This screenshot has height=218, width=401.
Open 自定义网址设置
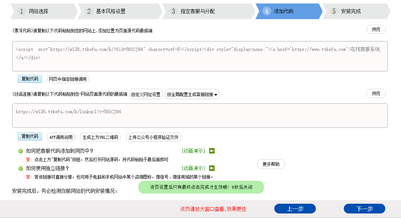point(146,94)
